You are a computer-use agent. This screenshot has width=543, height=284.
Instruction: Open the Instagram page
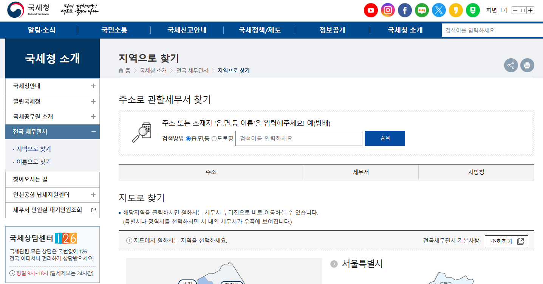click(388, 10)
